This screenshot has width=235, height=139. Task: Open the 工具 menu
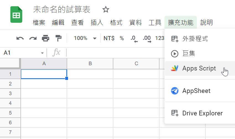pos(155,22)
